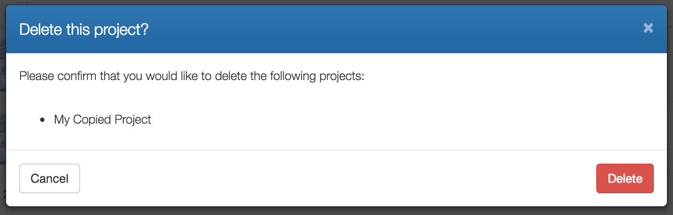Viewport: 673px width, 215px height.
Task: Choose Cancel to keep the project
Action: [50, 178]
